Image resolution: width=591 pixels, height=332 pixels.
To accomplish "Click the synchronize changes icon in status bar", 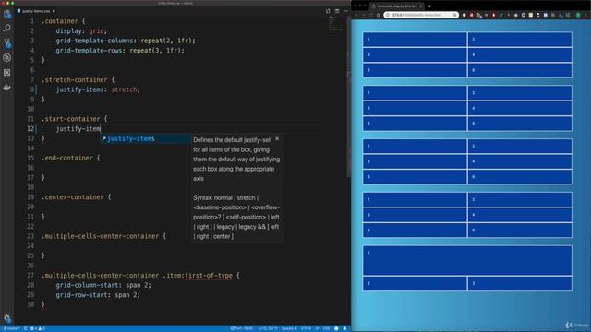I will pos(25,328).
